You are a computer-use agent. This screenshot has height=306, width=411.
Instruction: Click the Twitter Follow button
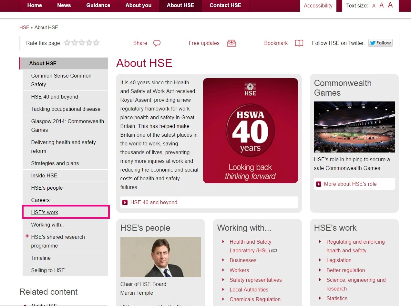[380, 43]
